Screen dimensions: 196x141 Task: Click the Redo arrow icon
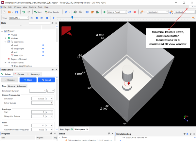[x=29, y=12]
